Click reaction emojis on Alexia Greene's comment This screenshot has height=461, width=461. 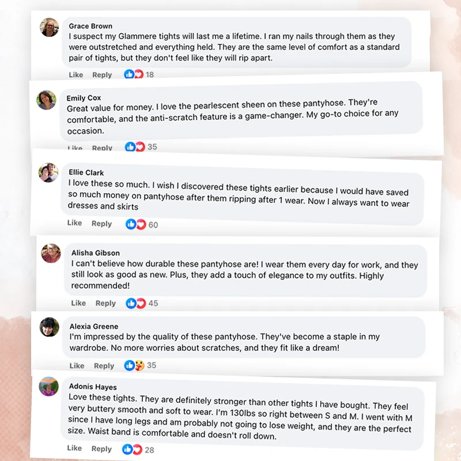point(134,365)
